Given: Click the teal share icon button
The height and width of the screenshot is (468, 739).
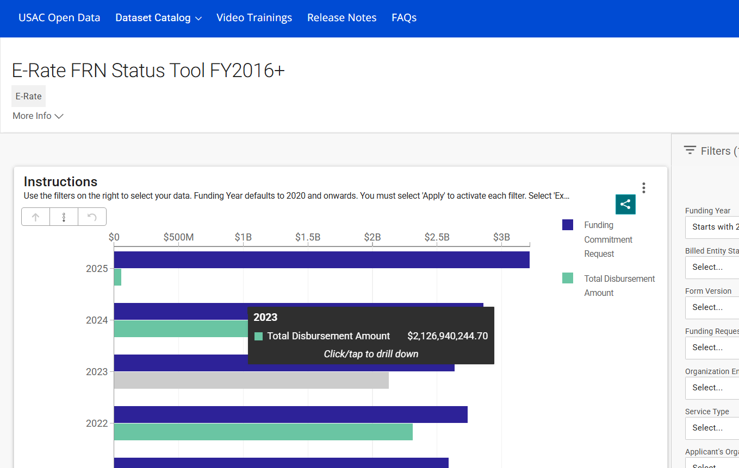Looking at the screenshot, I should pyautogui.click(x=625, y=204).
